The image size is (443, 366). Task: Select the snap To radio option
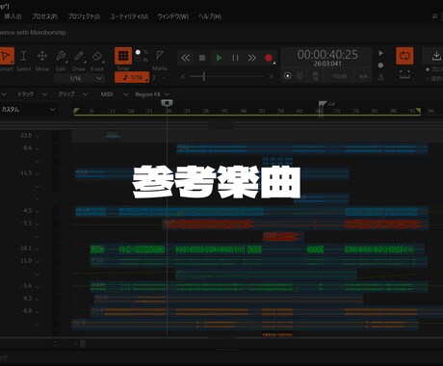tap(138, 52)
